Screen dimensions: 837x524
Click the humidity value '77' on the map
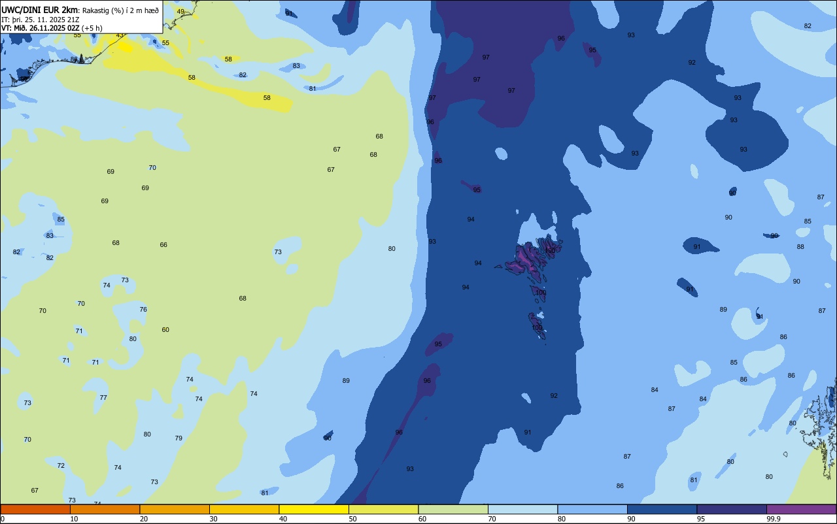click(x=103, y=398)
